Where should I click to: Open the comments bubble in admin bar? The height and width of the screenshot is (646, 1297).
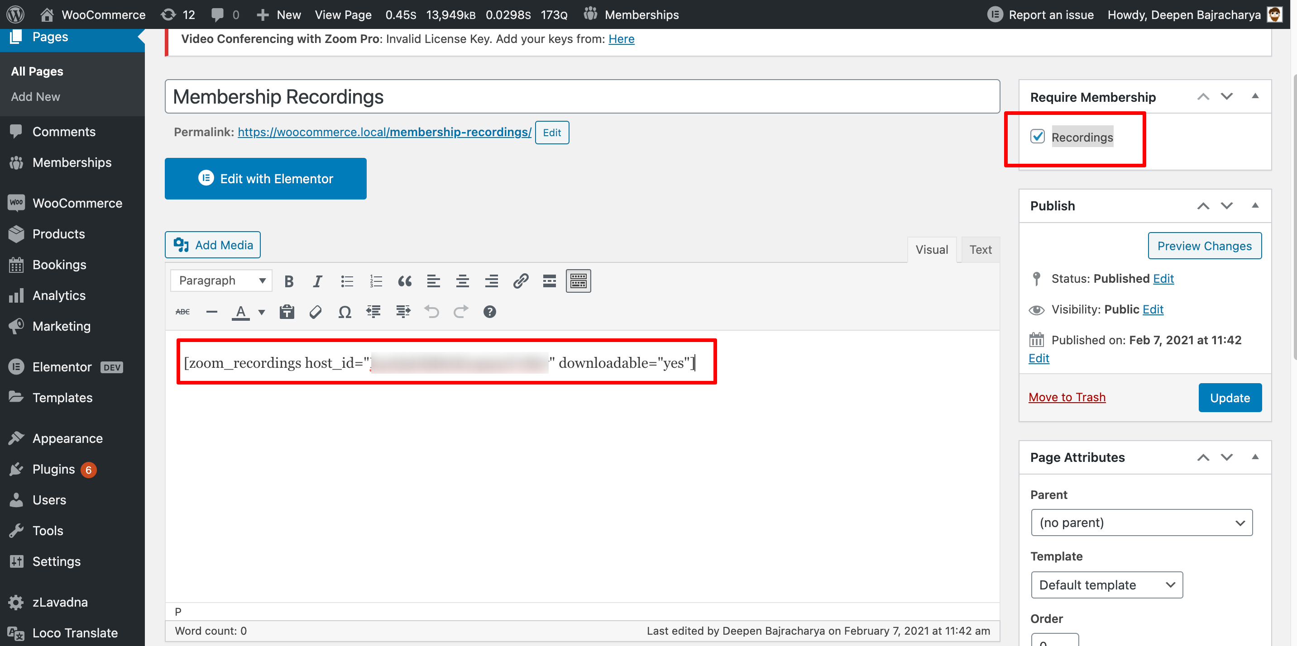(x=225, y=14)
